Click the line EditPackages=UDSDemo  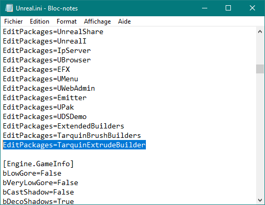tap(45, 117)
